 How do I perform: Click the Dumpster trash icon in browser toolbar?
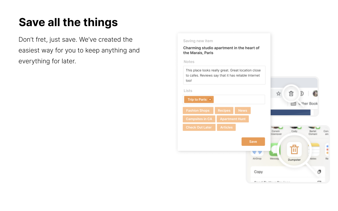coord(291,94)
